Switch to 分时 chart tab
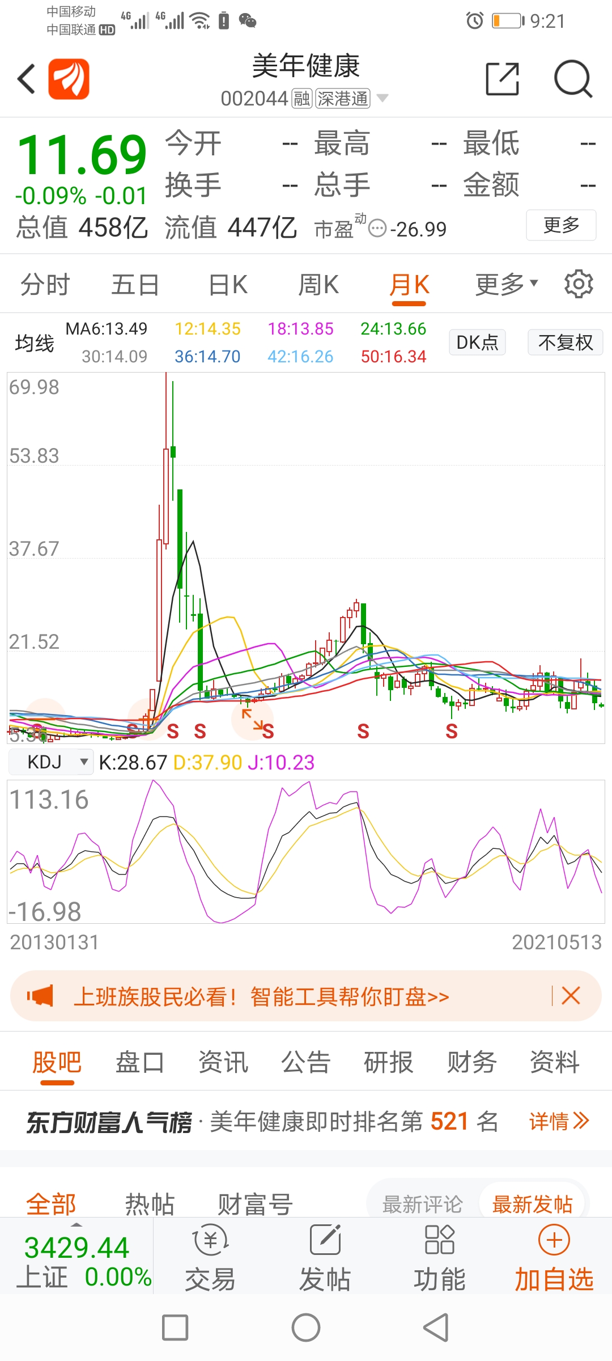The image size is (612, 1361). tap(45, 284)
